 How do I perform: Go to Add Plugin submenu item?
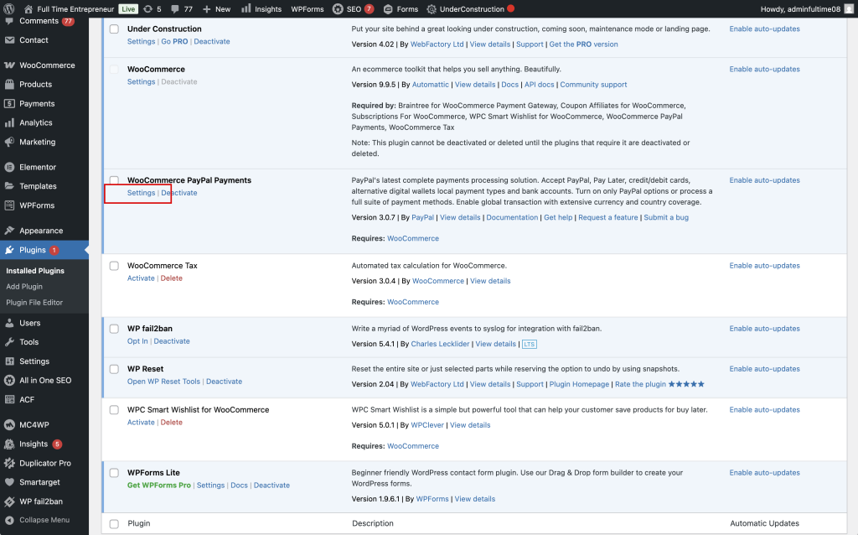click(24, 287)
